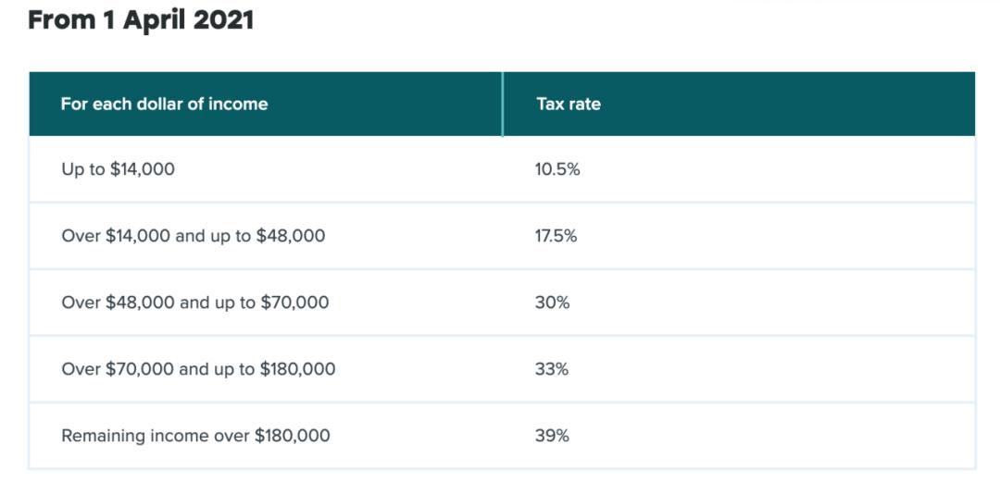Click the 33% tax rate value
Screen dimensions: 1000x482
pyautogui.click(x=552, y=369)
